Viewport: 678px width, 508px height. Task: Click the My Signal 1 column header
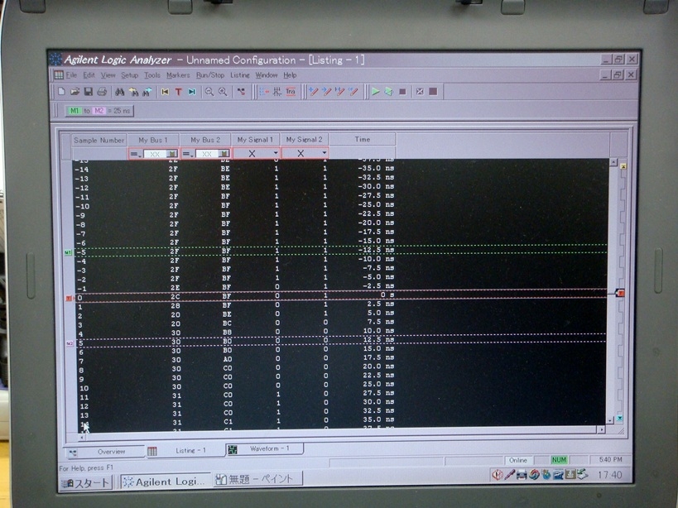pyautogui.click(x=255, y=140)
